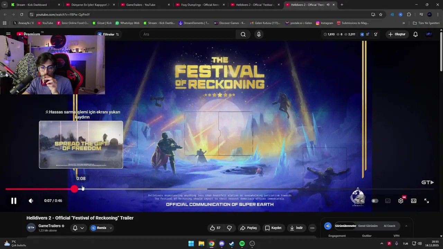Screen dimensions: 443x249
Task: Click the Paylaş share button
Action: click(x=248, y=228)
